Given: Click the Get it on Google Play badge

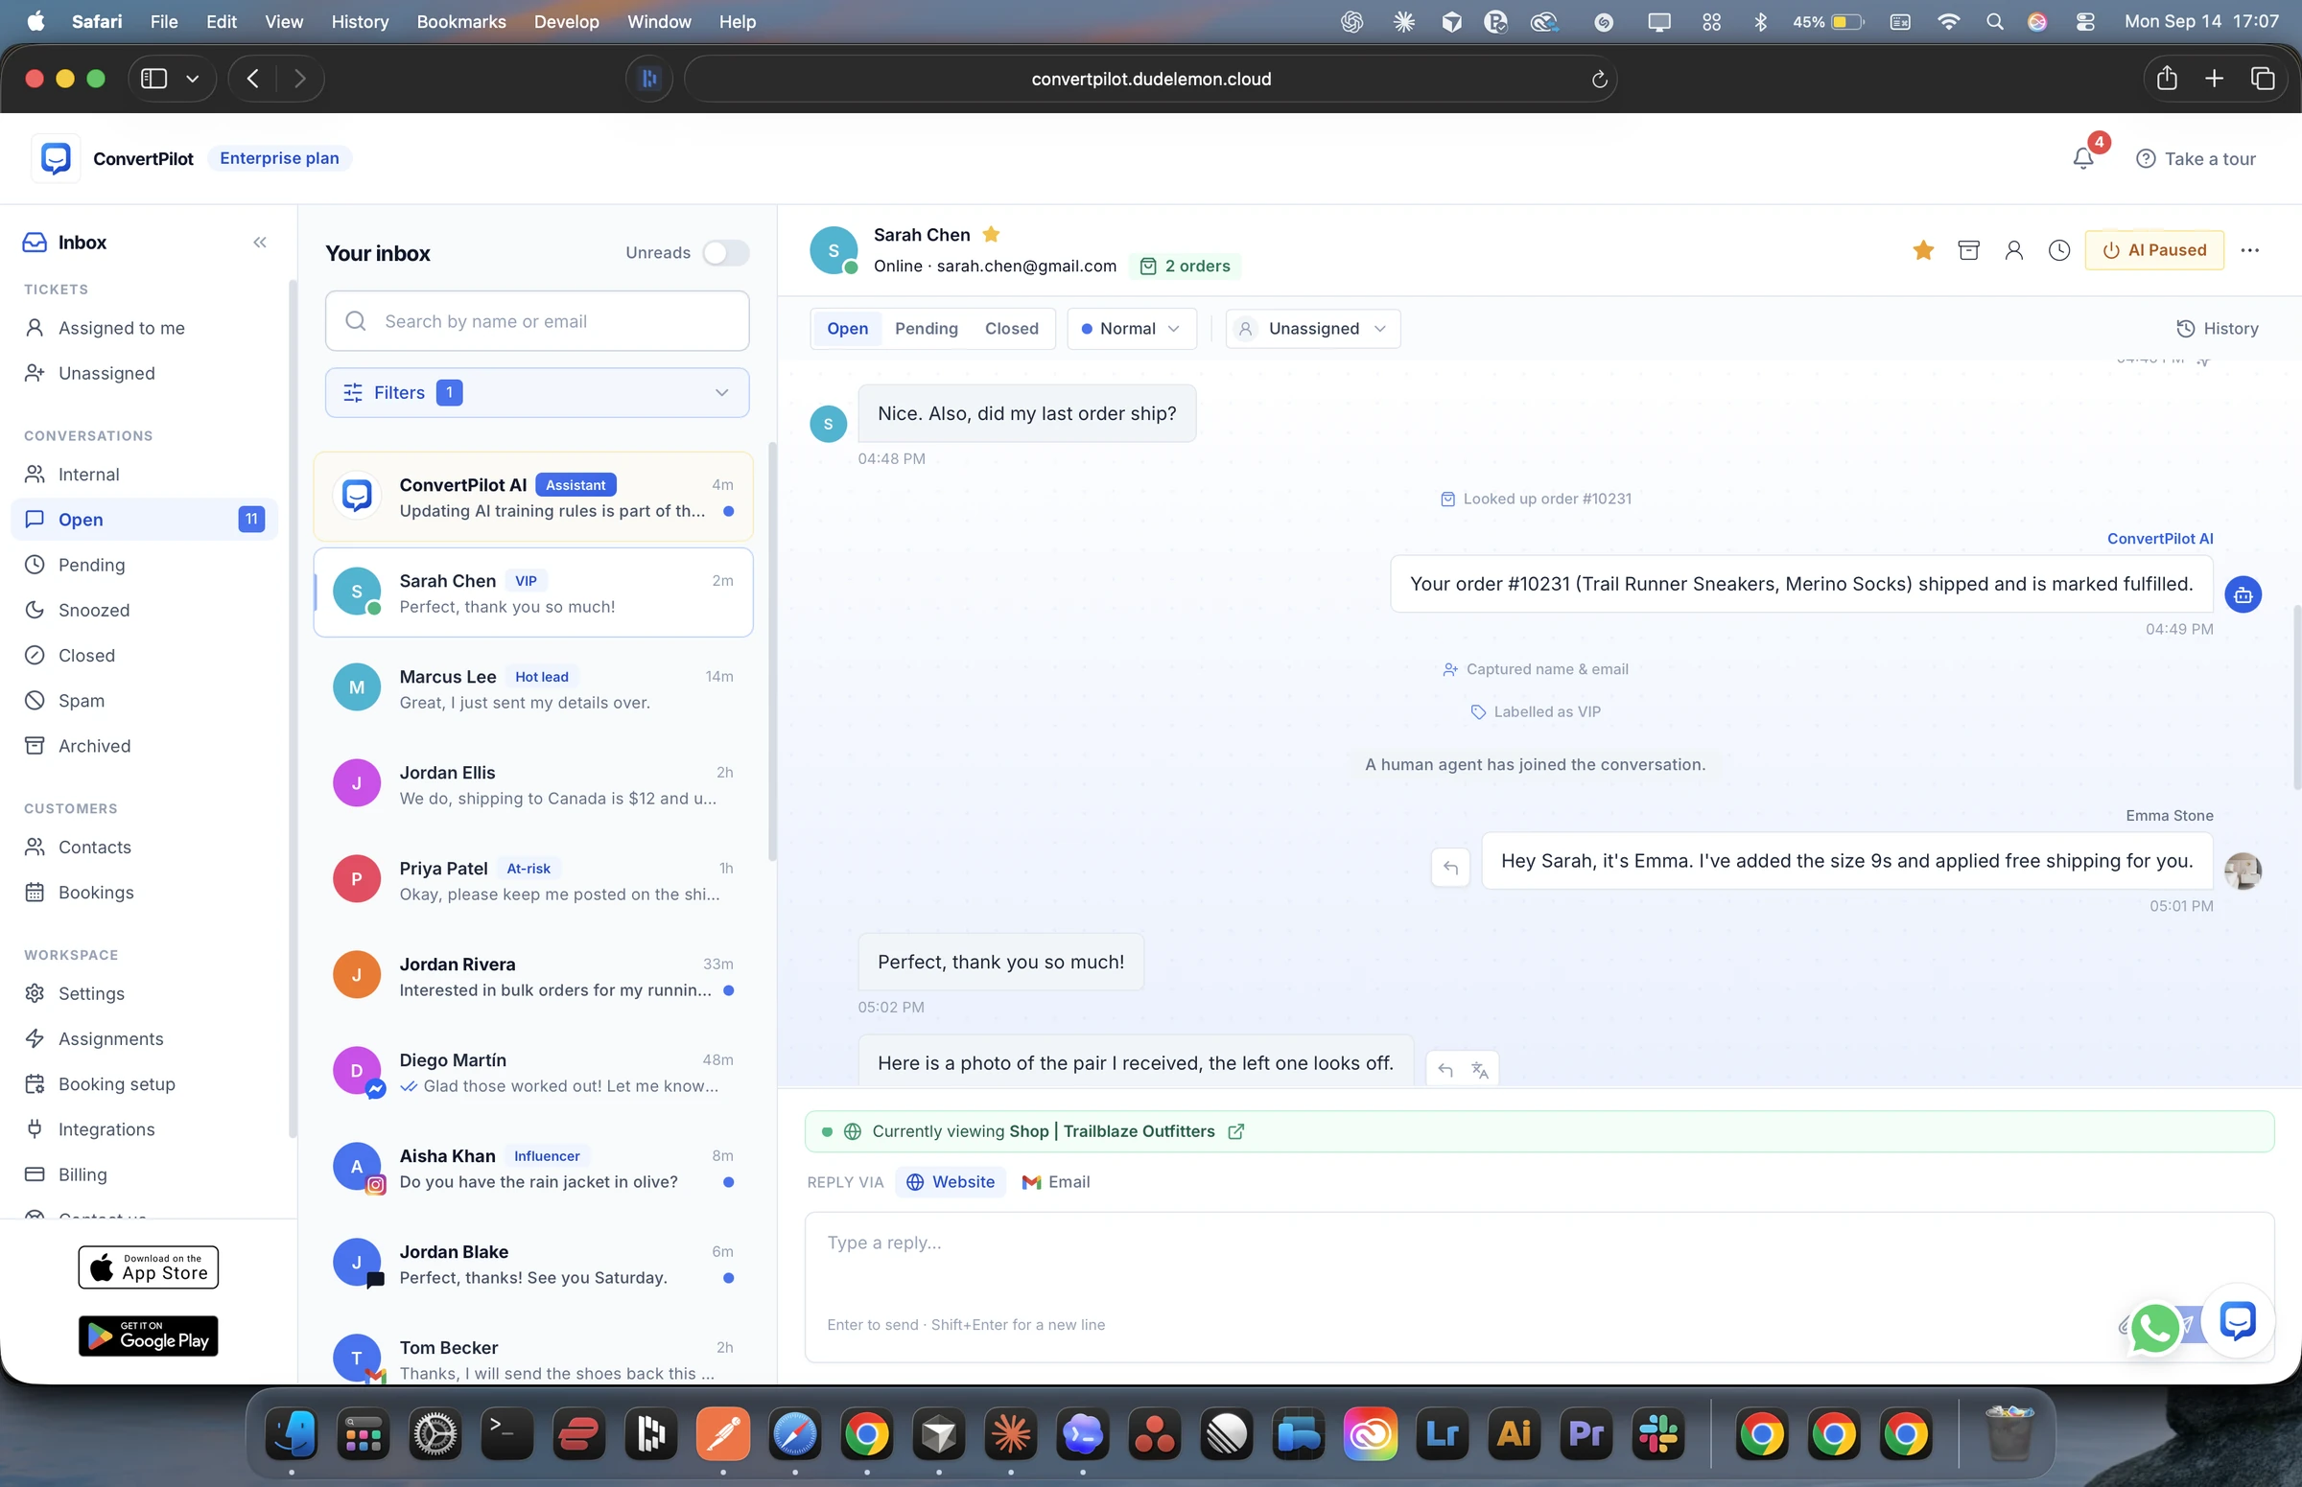Looking at the screenshot, I should [x=148, y=1336].
